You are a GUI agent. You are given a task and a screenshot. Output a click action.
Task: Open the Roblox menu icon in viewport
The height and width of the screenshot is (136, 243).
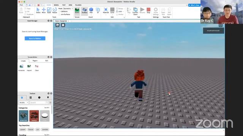(57, 25)
